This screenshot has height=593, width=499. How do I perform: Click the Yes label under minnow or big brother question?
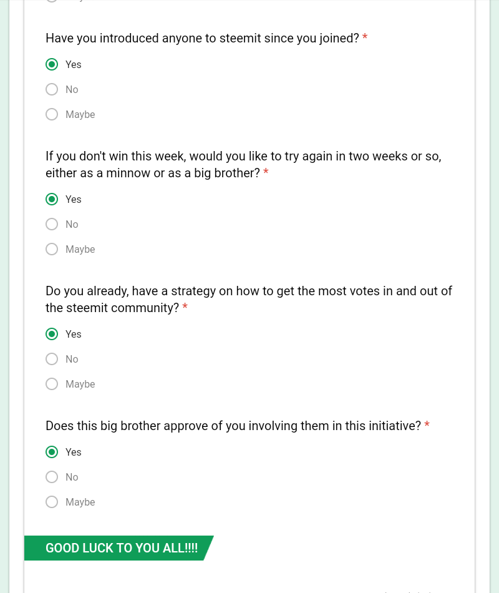74,199
